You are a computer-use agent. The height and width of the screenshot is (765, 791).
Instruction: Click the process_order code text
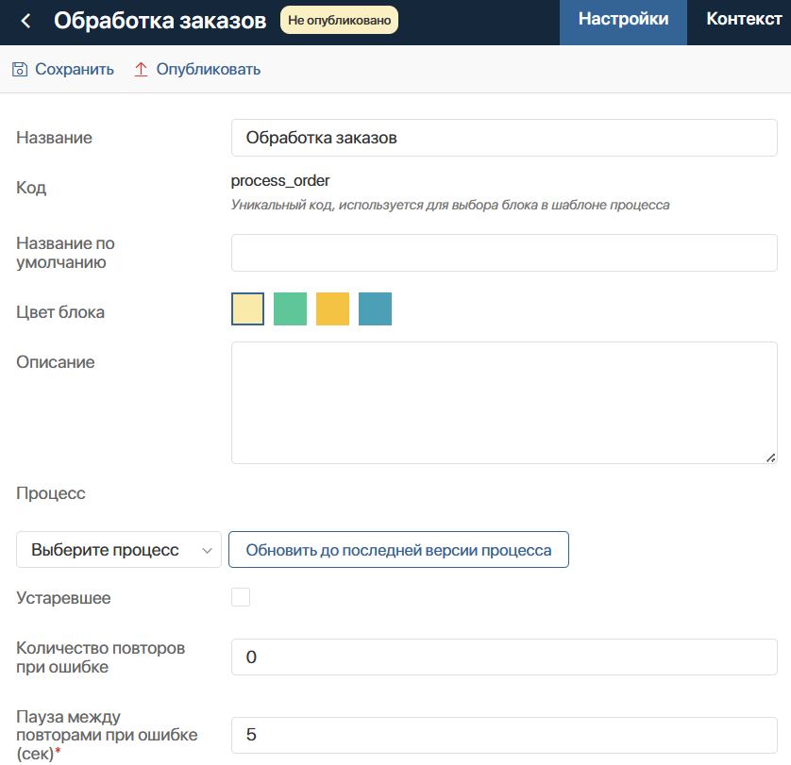(x=280, y=180)
